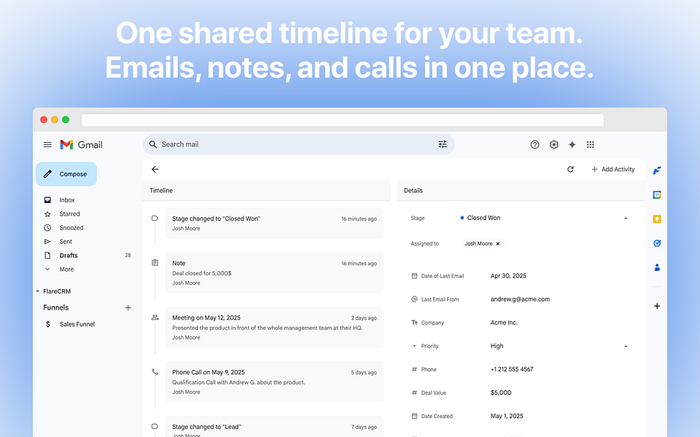Open Stage changed to "Lead" entry
This screenshot has height=437, width=700.
point(274,428)
